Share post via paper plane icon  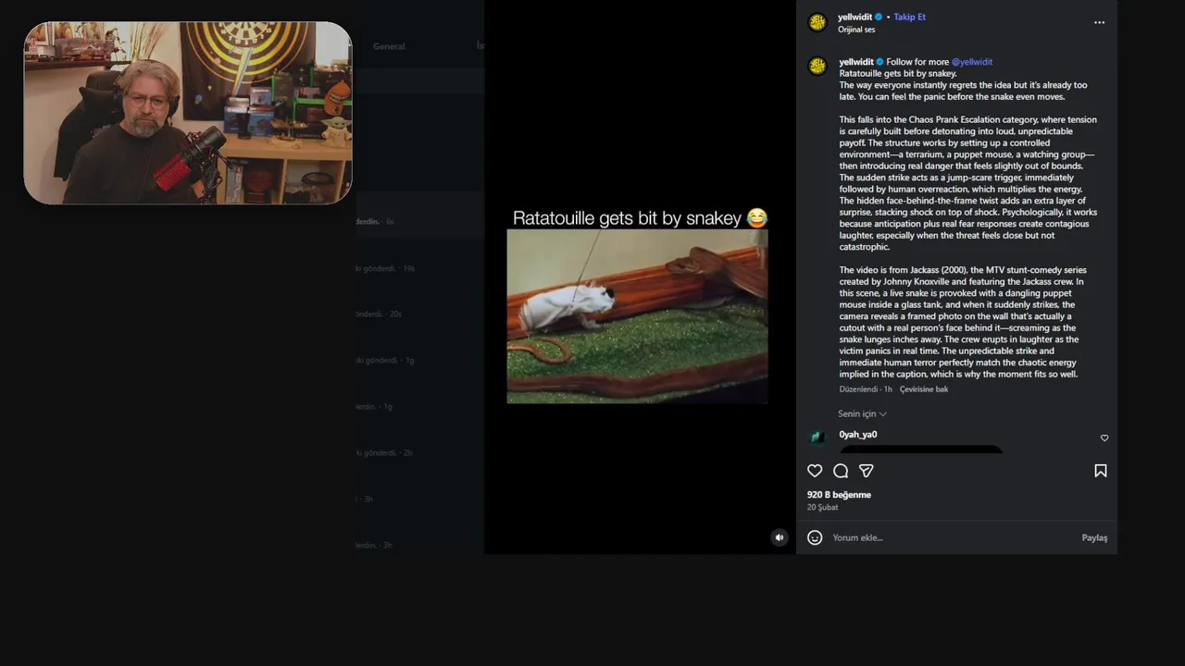point(867,471)
